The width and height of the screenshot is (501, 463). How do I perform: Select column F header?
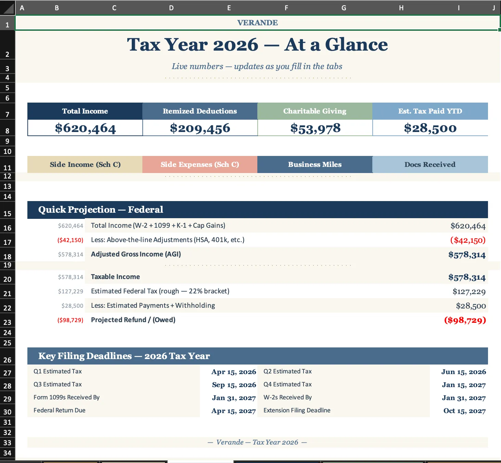(286, 8)
